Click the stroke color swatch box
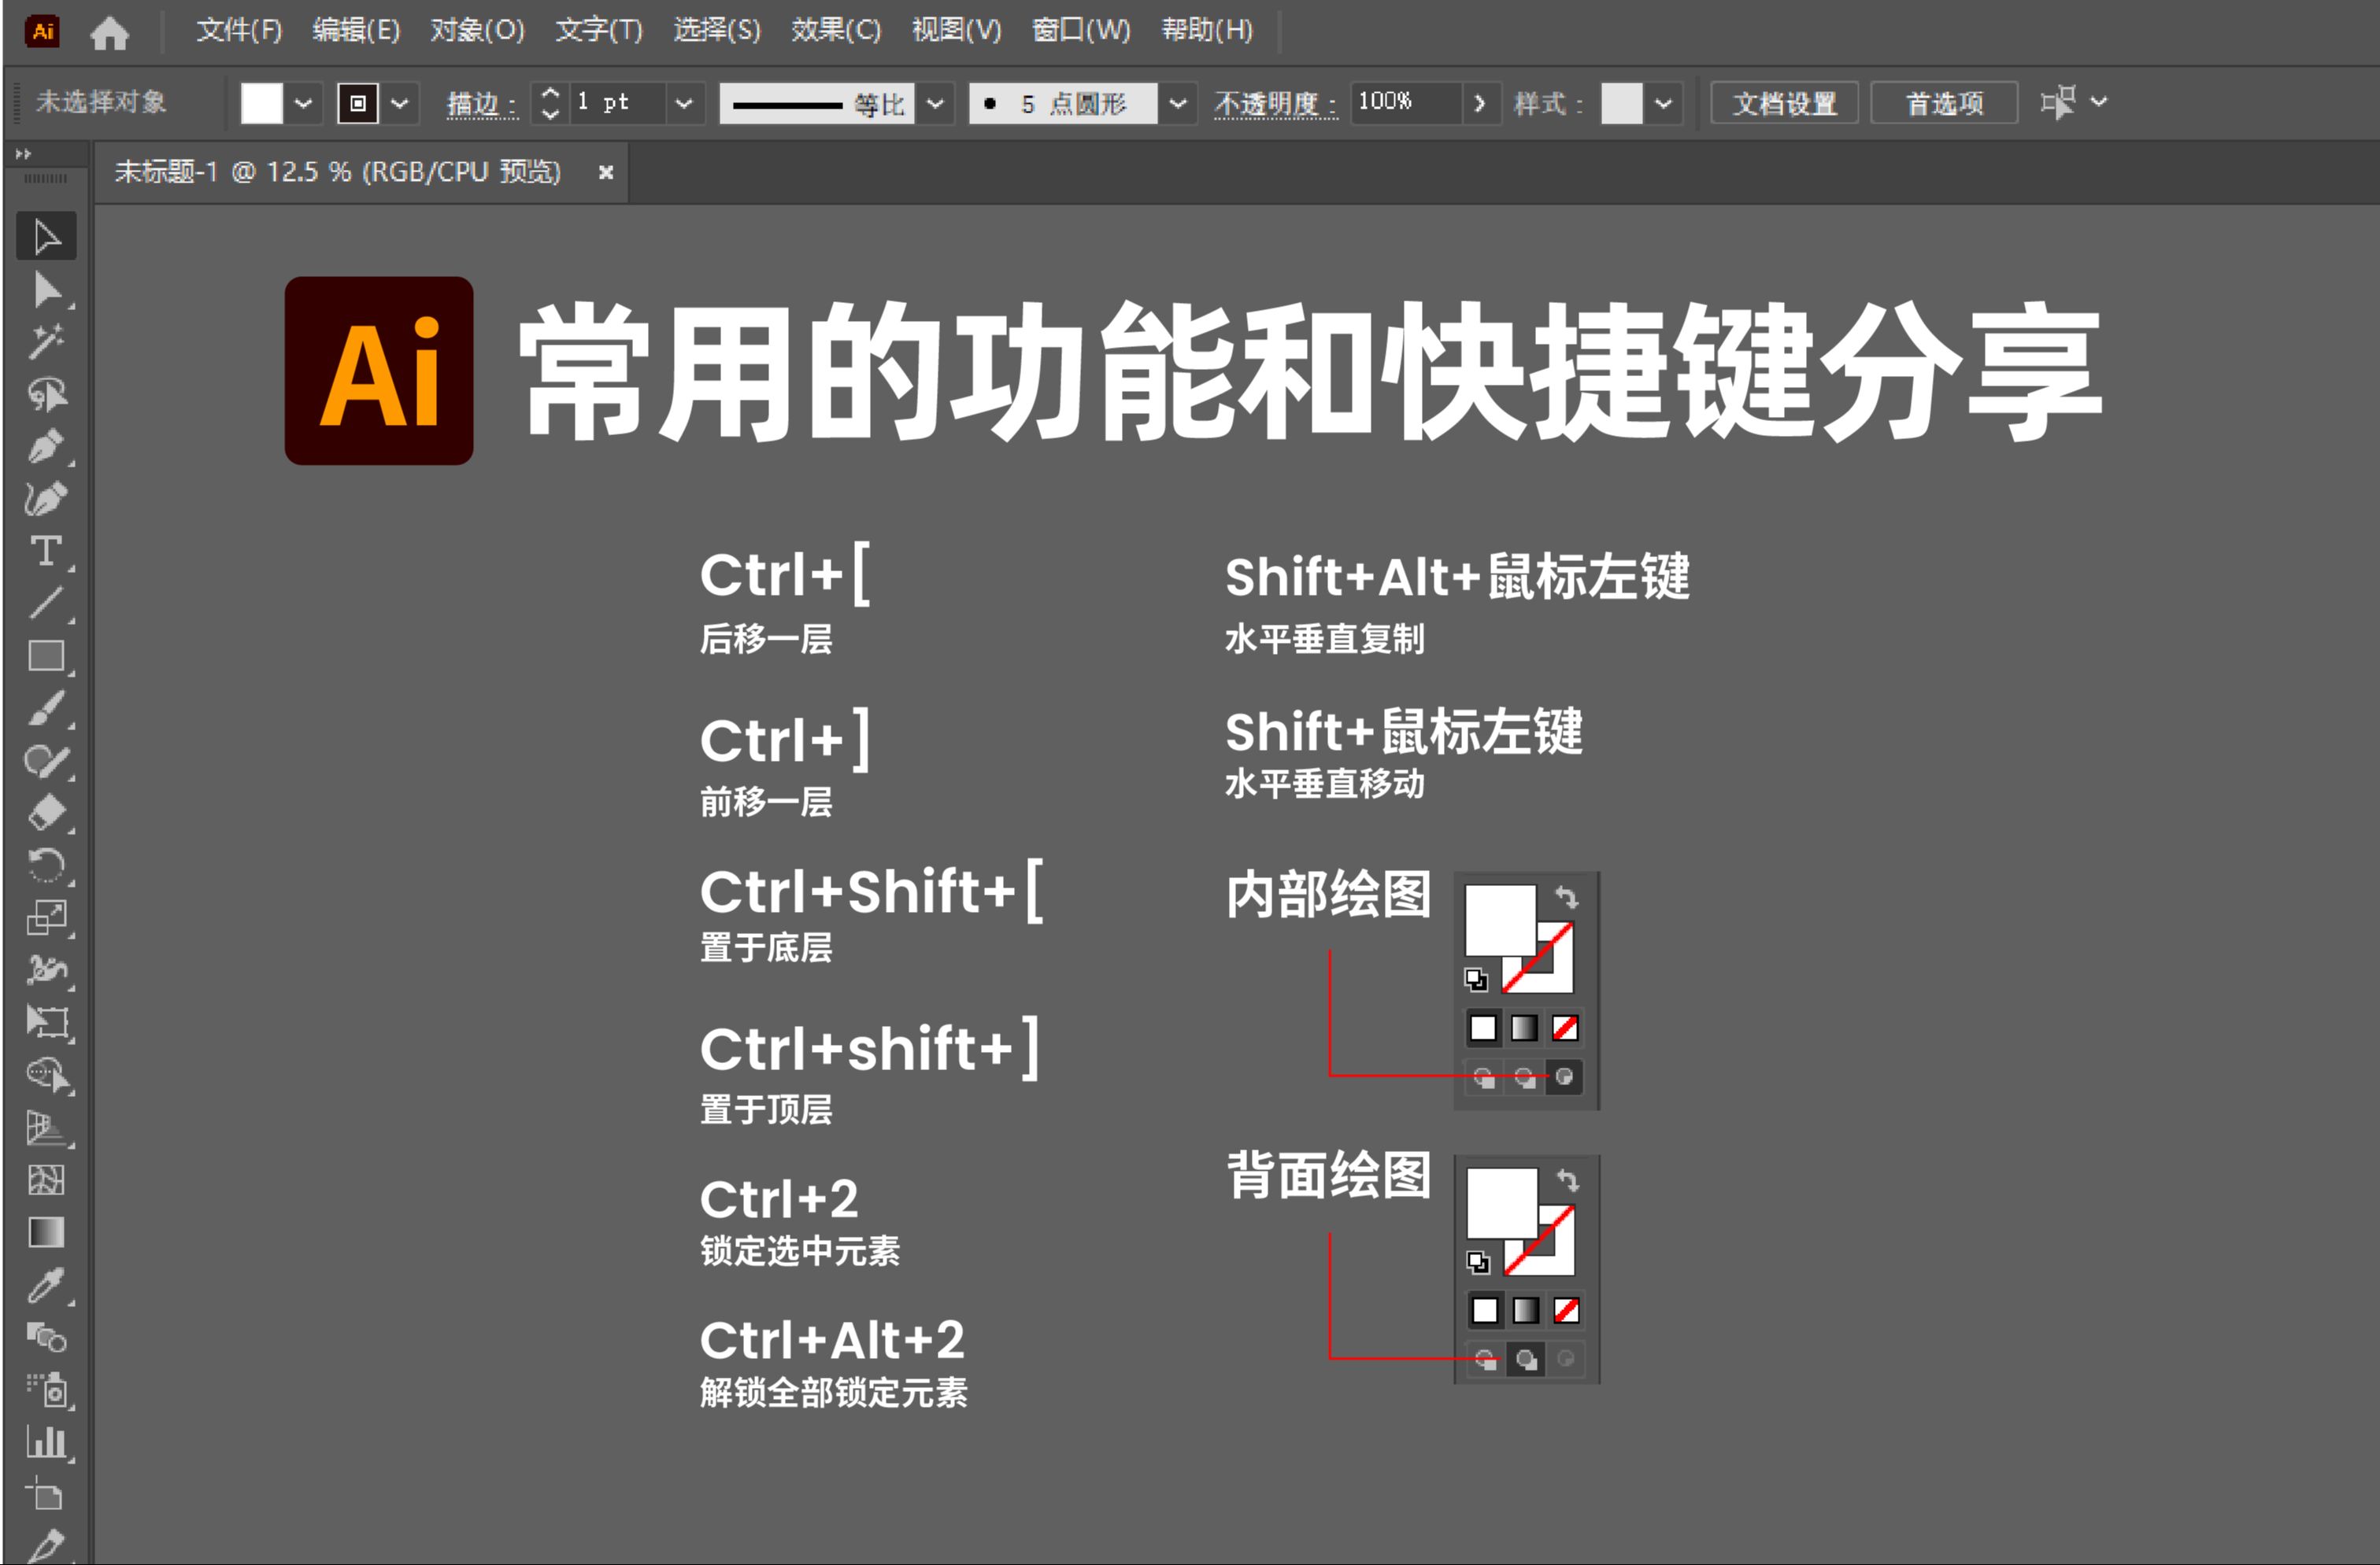The width and height of the screenshot is (2380, 1565). click(358, 103)
